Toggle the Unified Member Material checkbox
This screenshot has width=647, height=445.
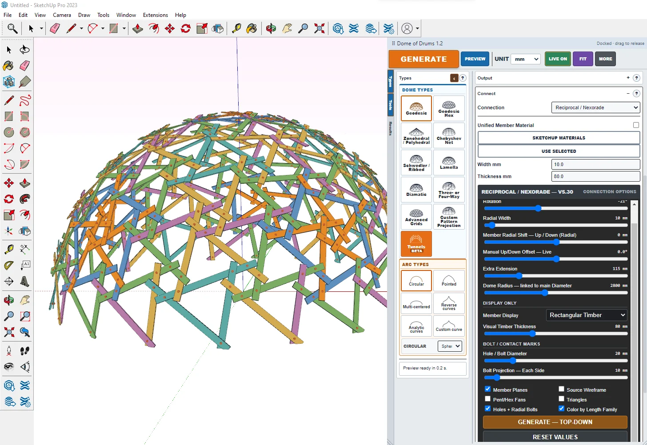point(636,125)
